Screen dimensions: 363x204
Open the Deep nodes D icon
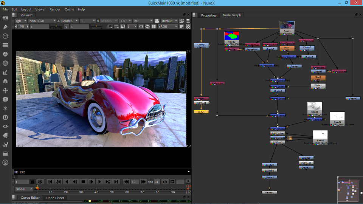pyautogui.click(x=5, y=117)
